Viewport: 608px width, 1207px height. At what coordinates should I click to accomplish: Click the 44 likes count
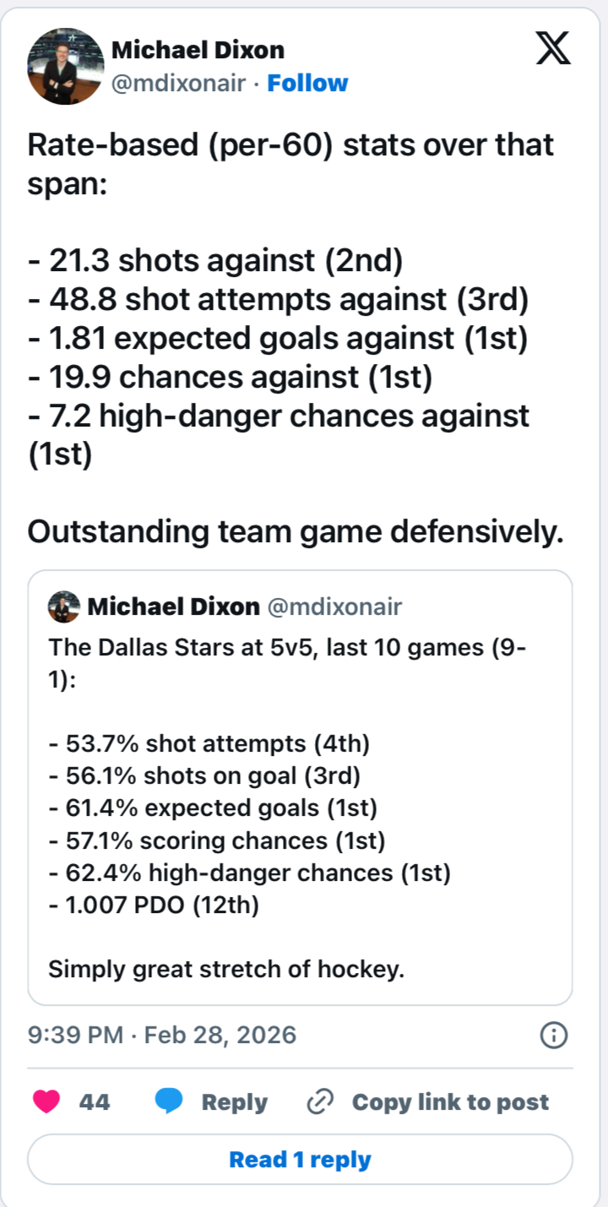[95, 1102]
